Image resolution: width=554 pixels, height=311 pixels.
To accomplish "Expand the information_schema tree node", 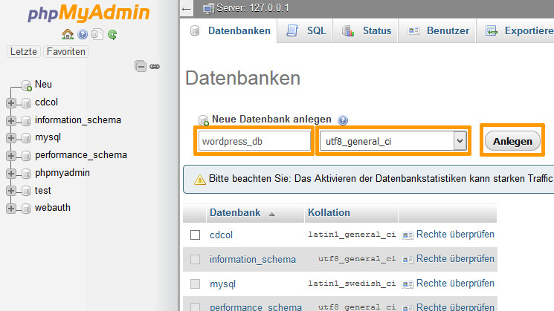I will pyautogui.click(x=11, y=120).
